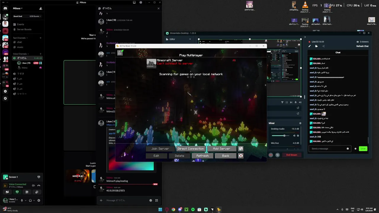Open Streamlabs chat settings gear

pos(355,149)
